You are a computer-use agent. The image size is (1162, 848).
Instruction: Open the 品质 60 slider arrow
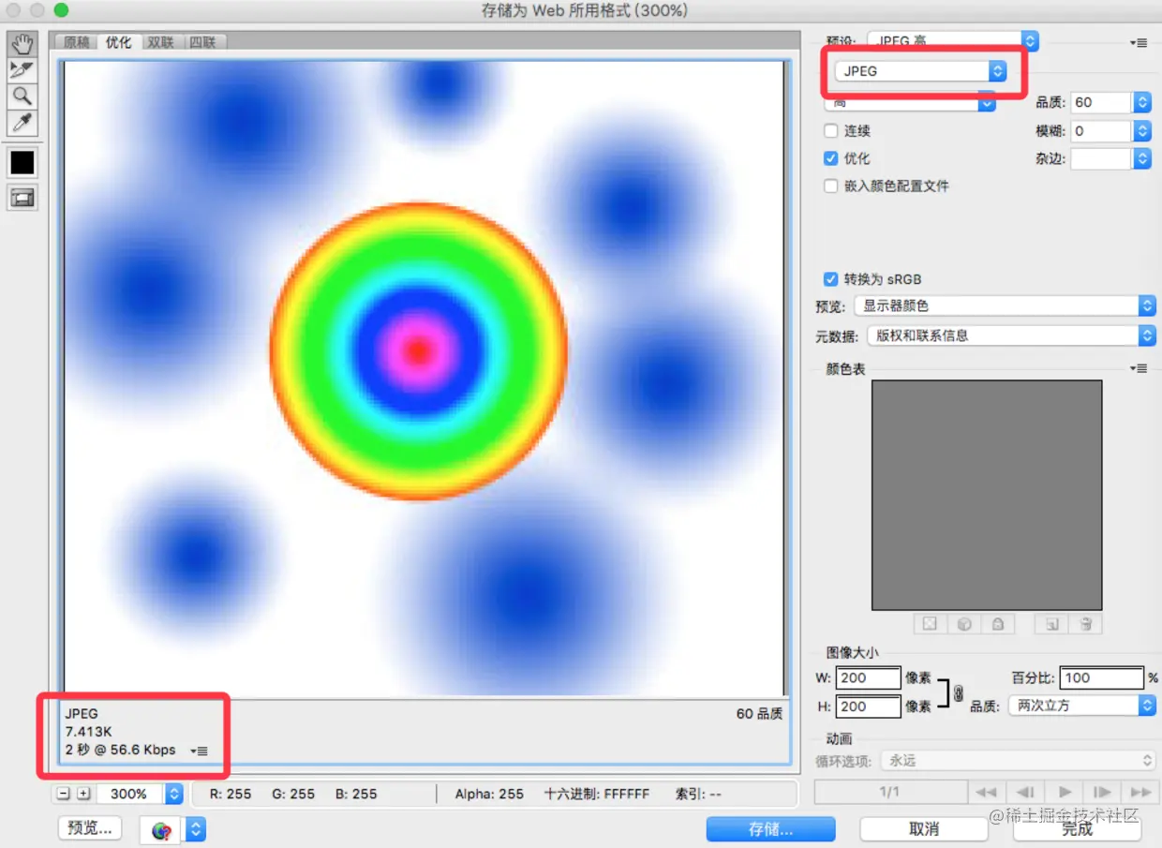point(1141,103)
